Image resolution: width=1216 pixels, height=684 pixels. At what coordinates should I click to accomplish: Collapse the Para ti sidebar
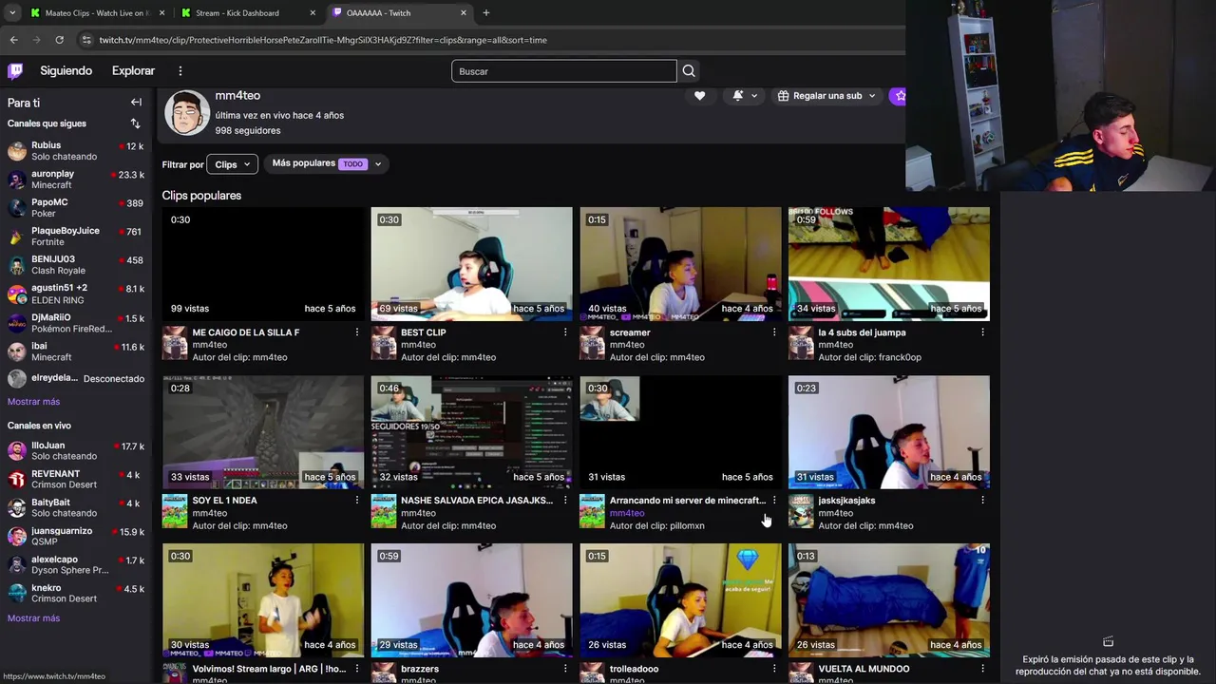pos(136,103)
